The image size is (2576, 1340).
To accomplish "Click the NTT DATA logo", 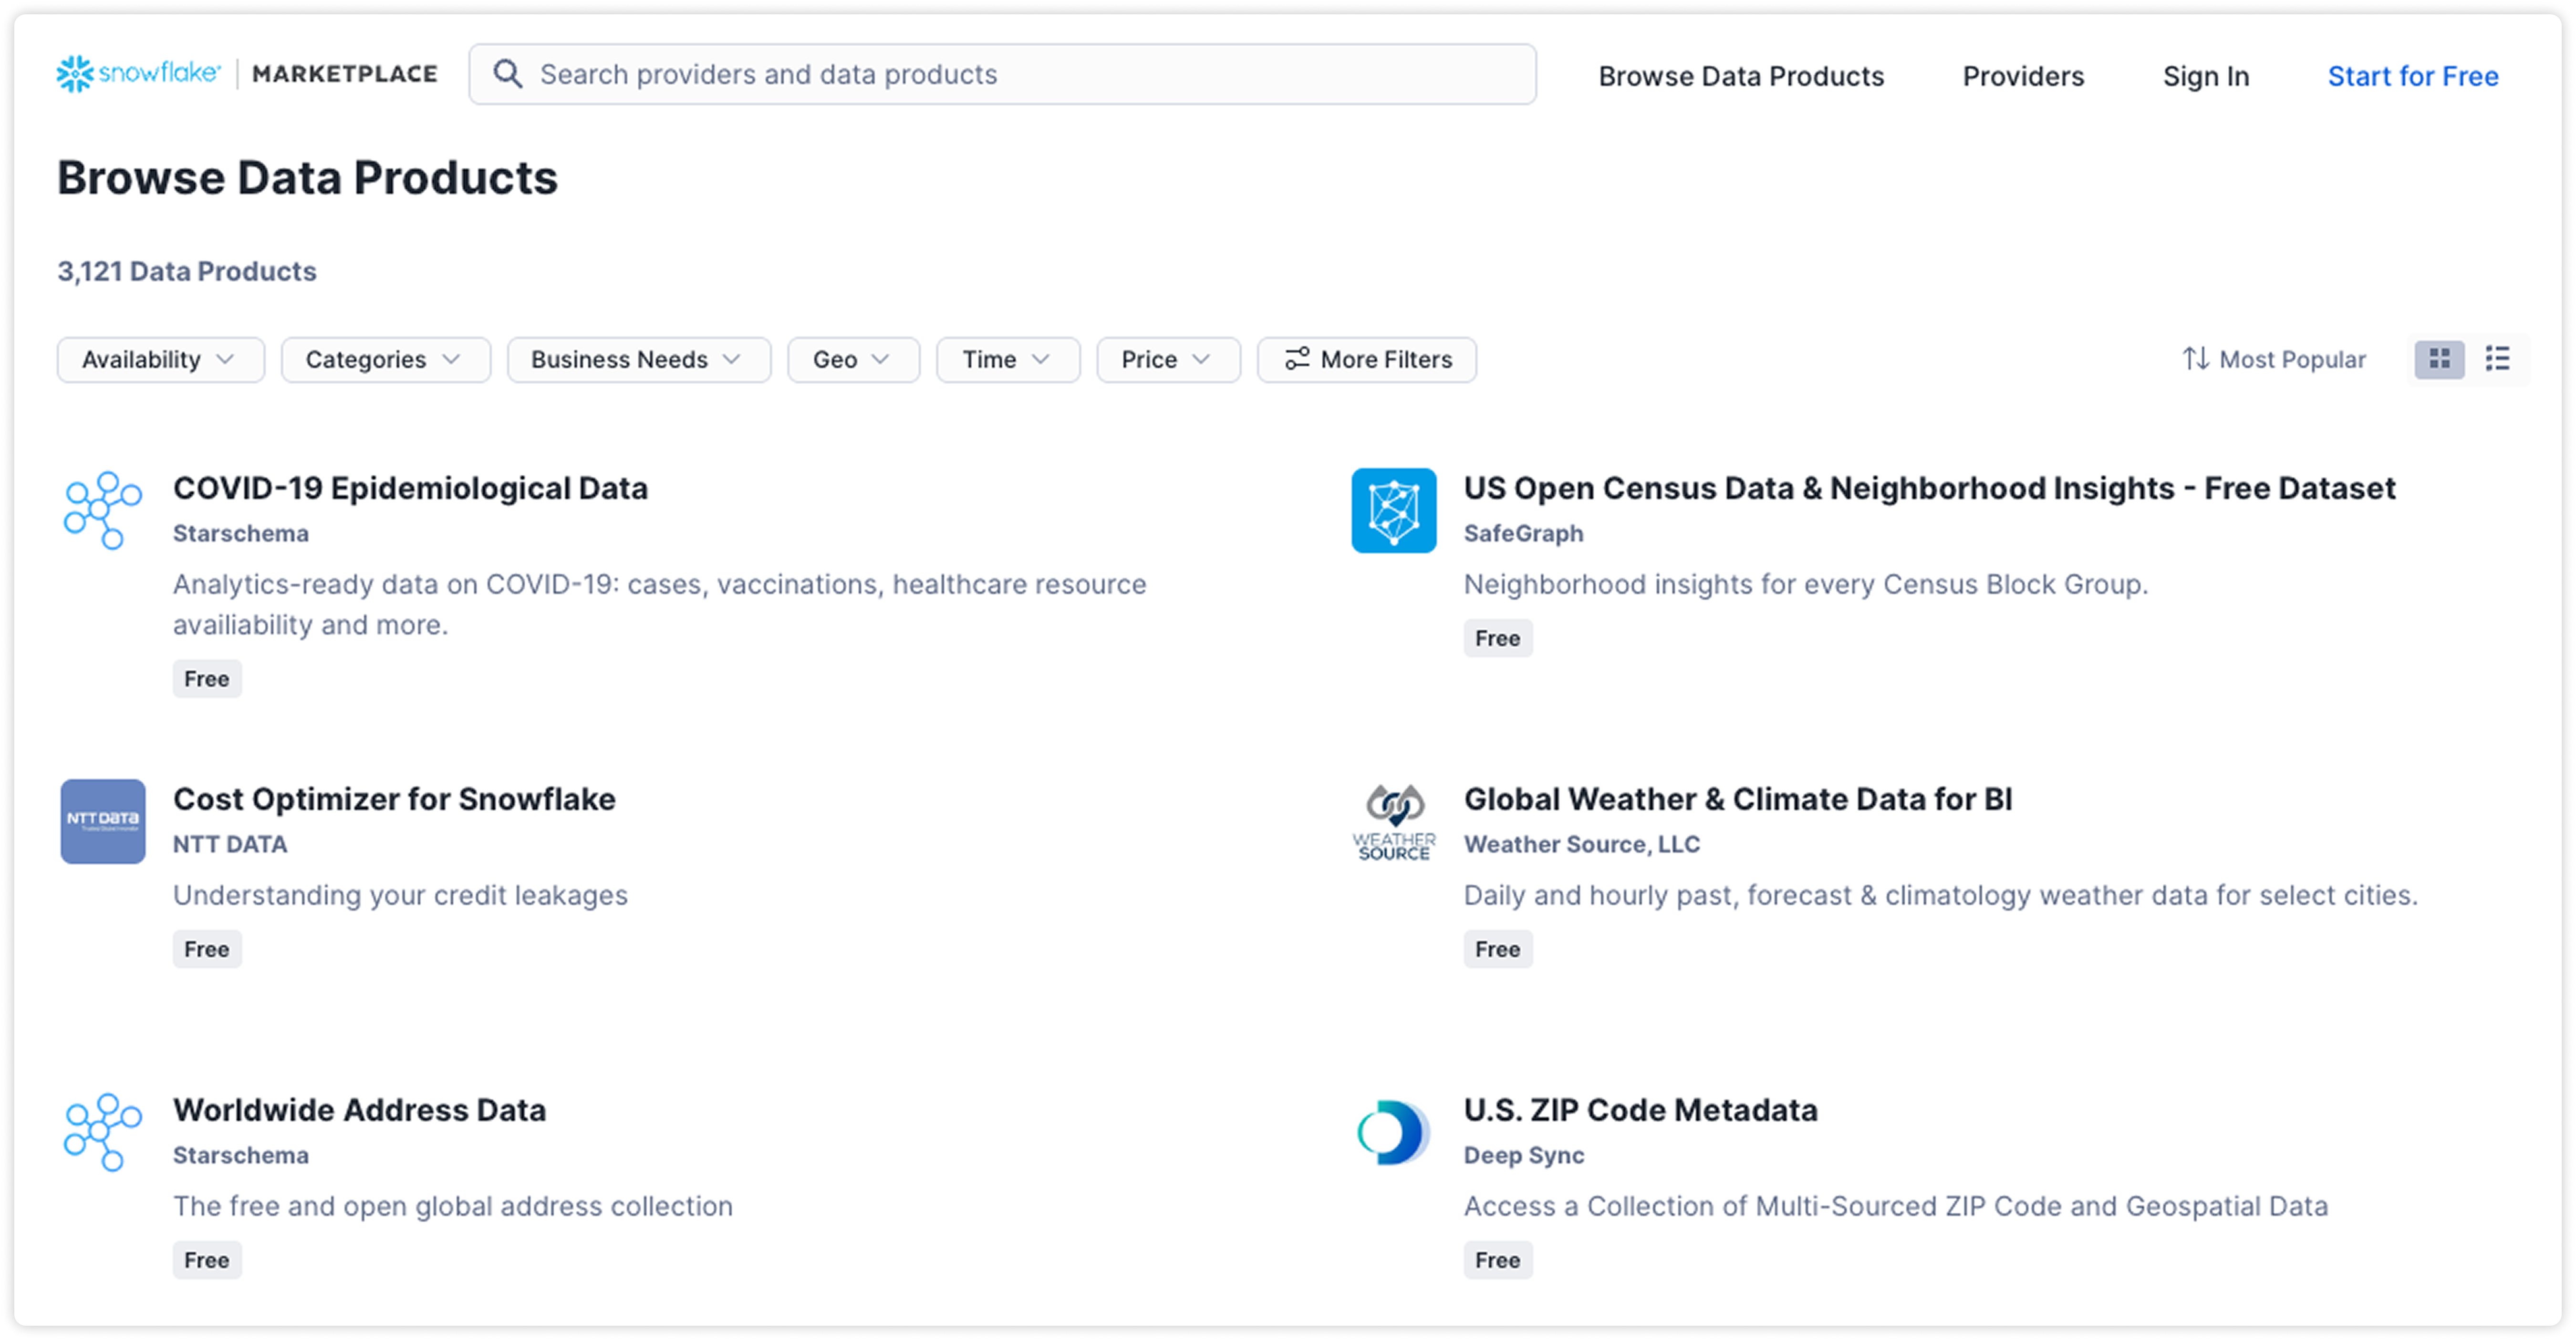I will pyautogui.click(x=102, y=821).
